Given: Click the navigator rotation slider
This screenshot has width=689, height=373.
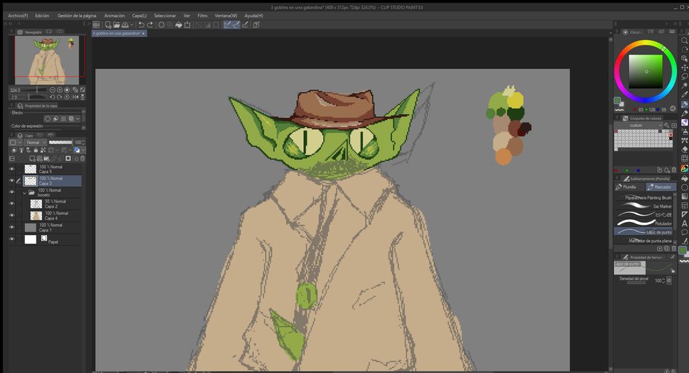Looking at the screenshot, I should (34, 97).
